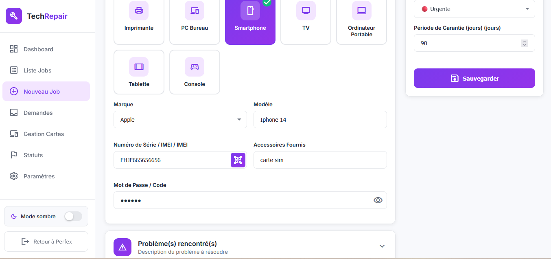
Task: Click Retour à Perfex button
Action: (x=46, y=241)
